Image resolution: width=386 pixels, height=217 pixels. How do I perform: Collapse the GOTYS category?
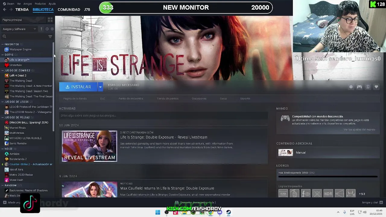click(x=2, y=55)
